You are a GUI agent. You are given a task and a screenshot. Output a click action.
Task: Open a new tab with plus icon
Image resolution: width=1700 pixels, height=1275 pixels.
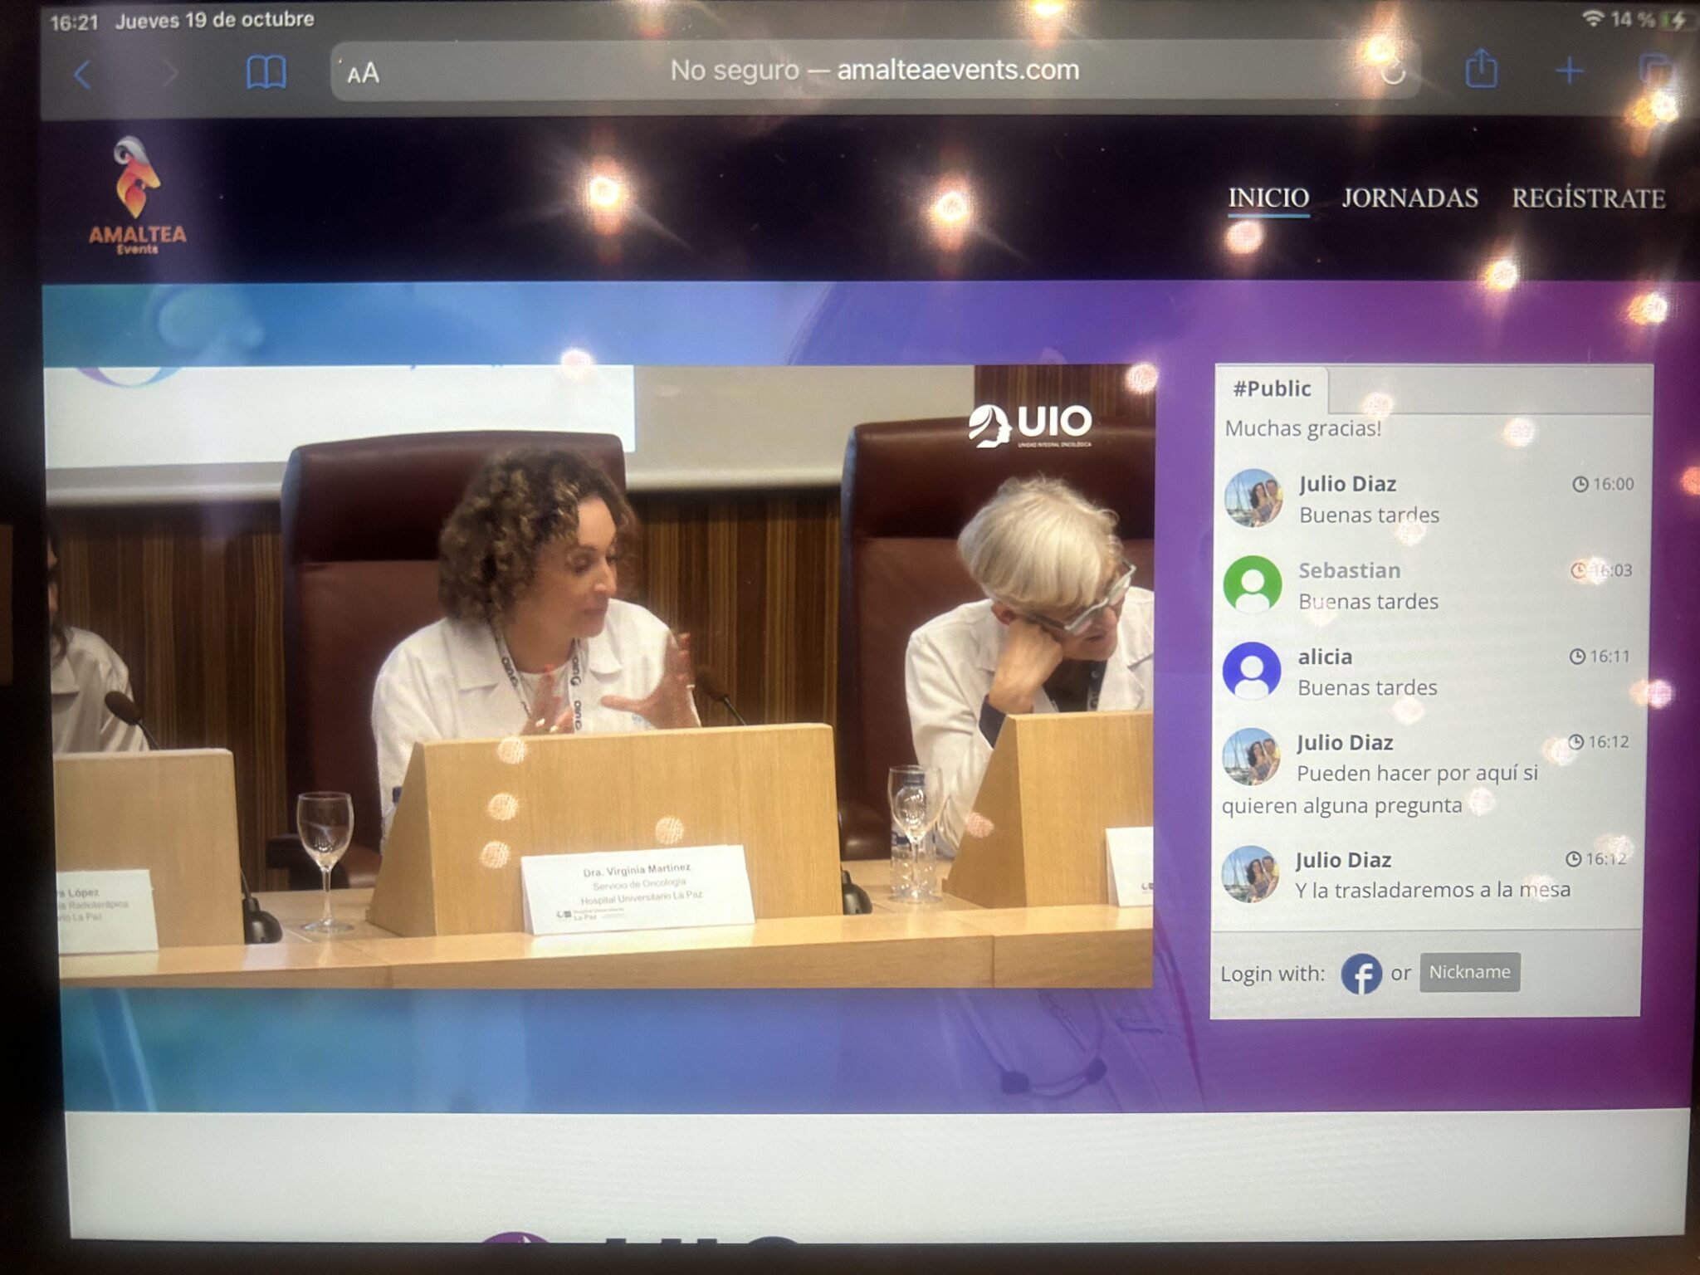pos(1569,71)
